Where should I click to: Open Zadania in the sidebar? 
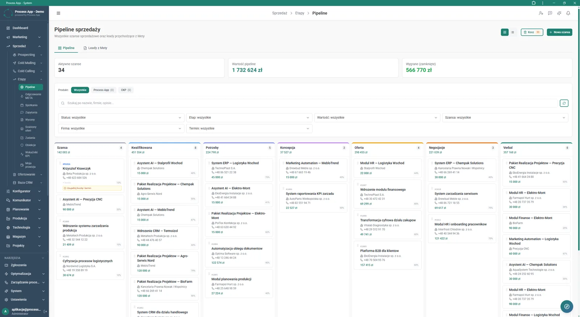coord(30,138)
